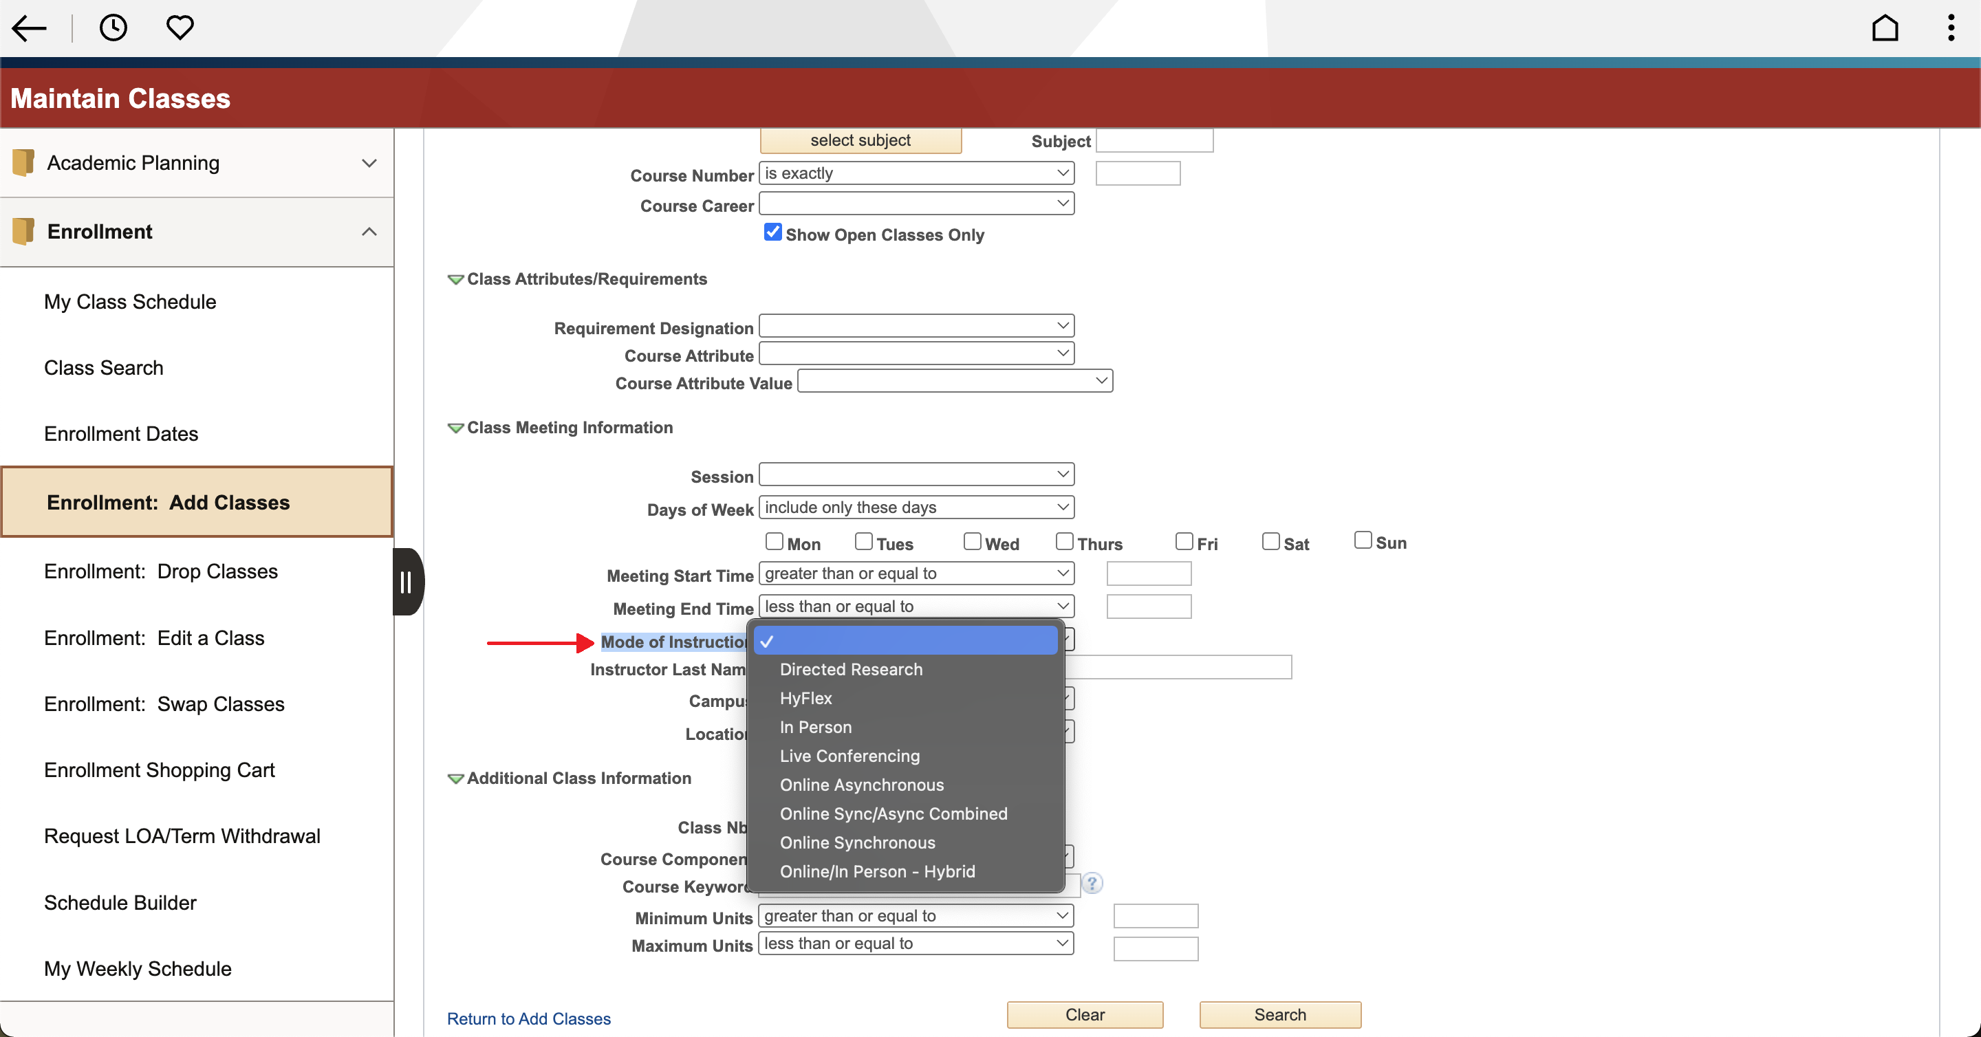Viewport: 1981px width, 1037px height.
Task: Click the Clear button
Action: point(1085,1015)
